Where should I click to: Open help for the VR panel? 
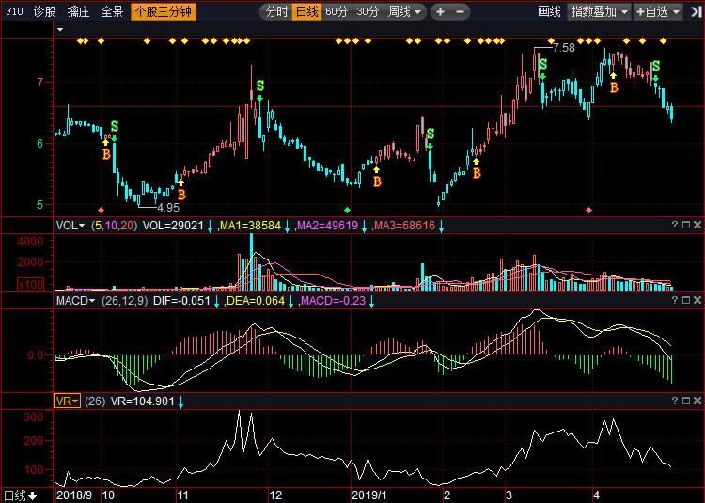(674, 401)
